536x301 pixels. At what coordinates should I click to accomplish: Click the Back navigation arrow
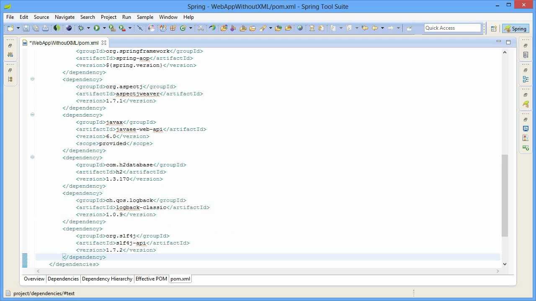(x=375, y=28)
